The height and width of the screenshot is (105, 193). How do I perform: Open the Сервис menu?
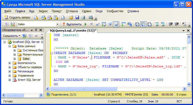(x=87, y=11)
